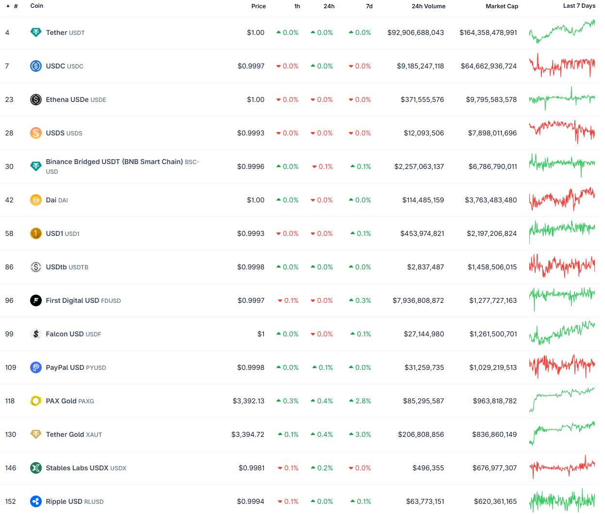
Task: Click the PAX Gold logo icon
Action: coord(36,401)
